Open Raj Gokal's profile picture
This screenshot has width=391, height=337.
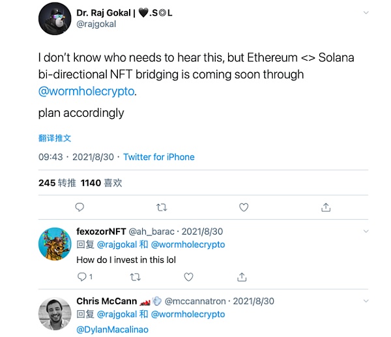[55, 18]
